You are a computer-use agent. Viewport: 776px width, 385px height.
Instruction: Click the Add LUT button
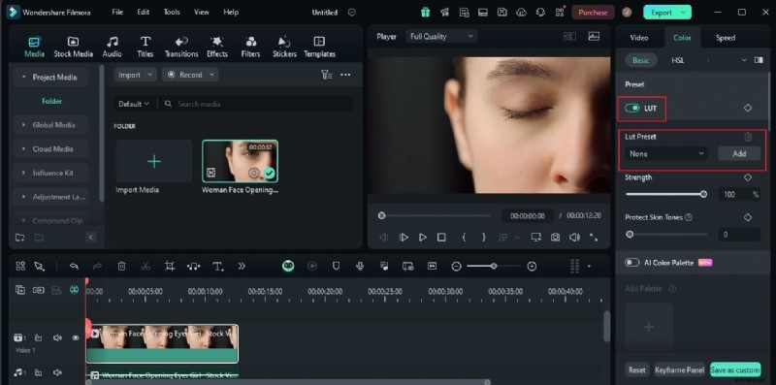[x=739, y=154]
